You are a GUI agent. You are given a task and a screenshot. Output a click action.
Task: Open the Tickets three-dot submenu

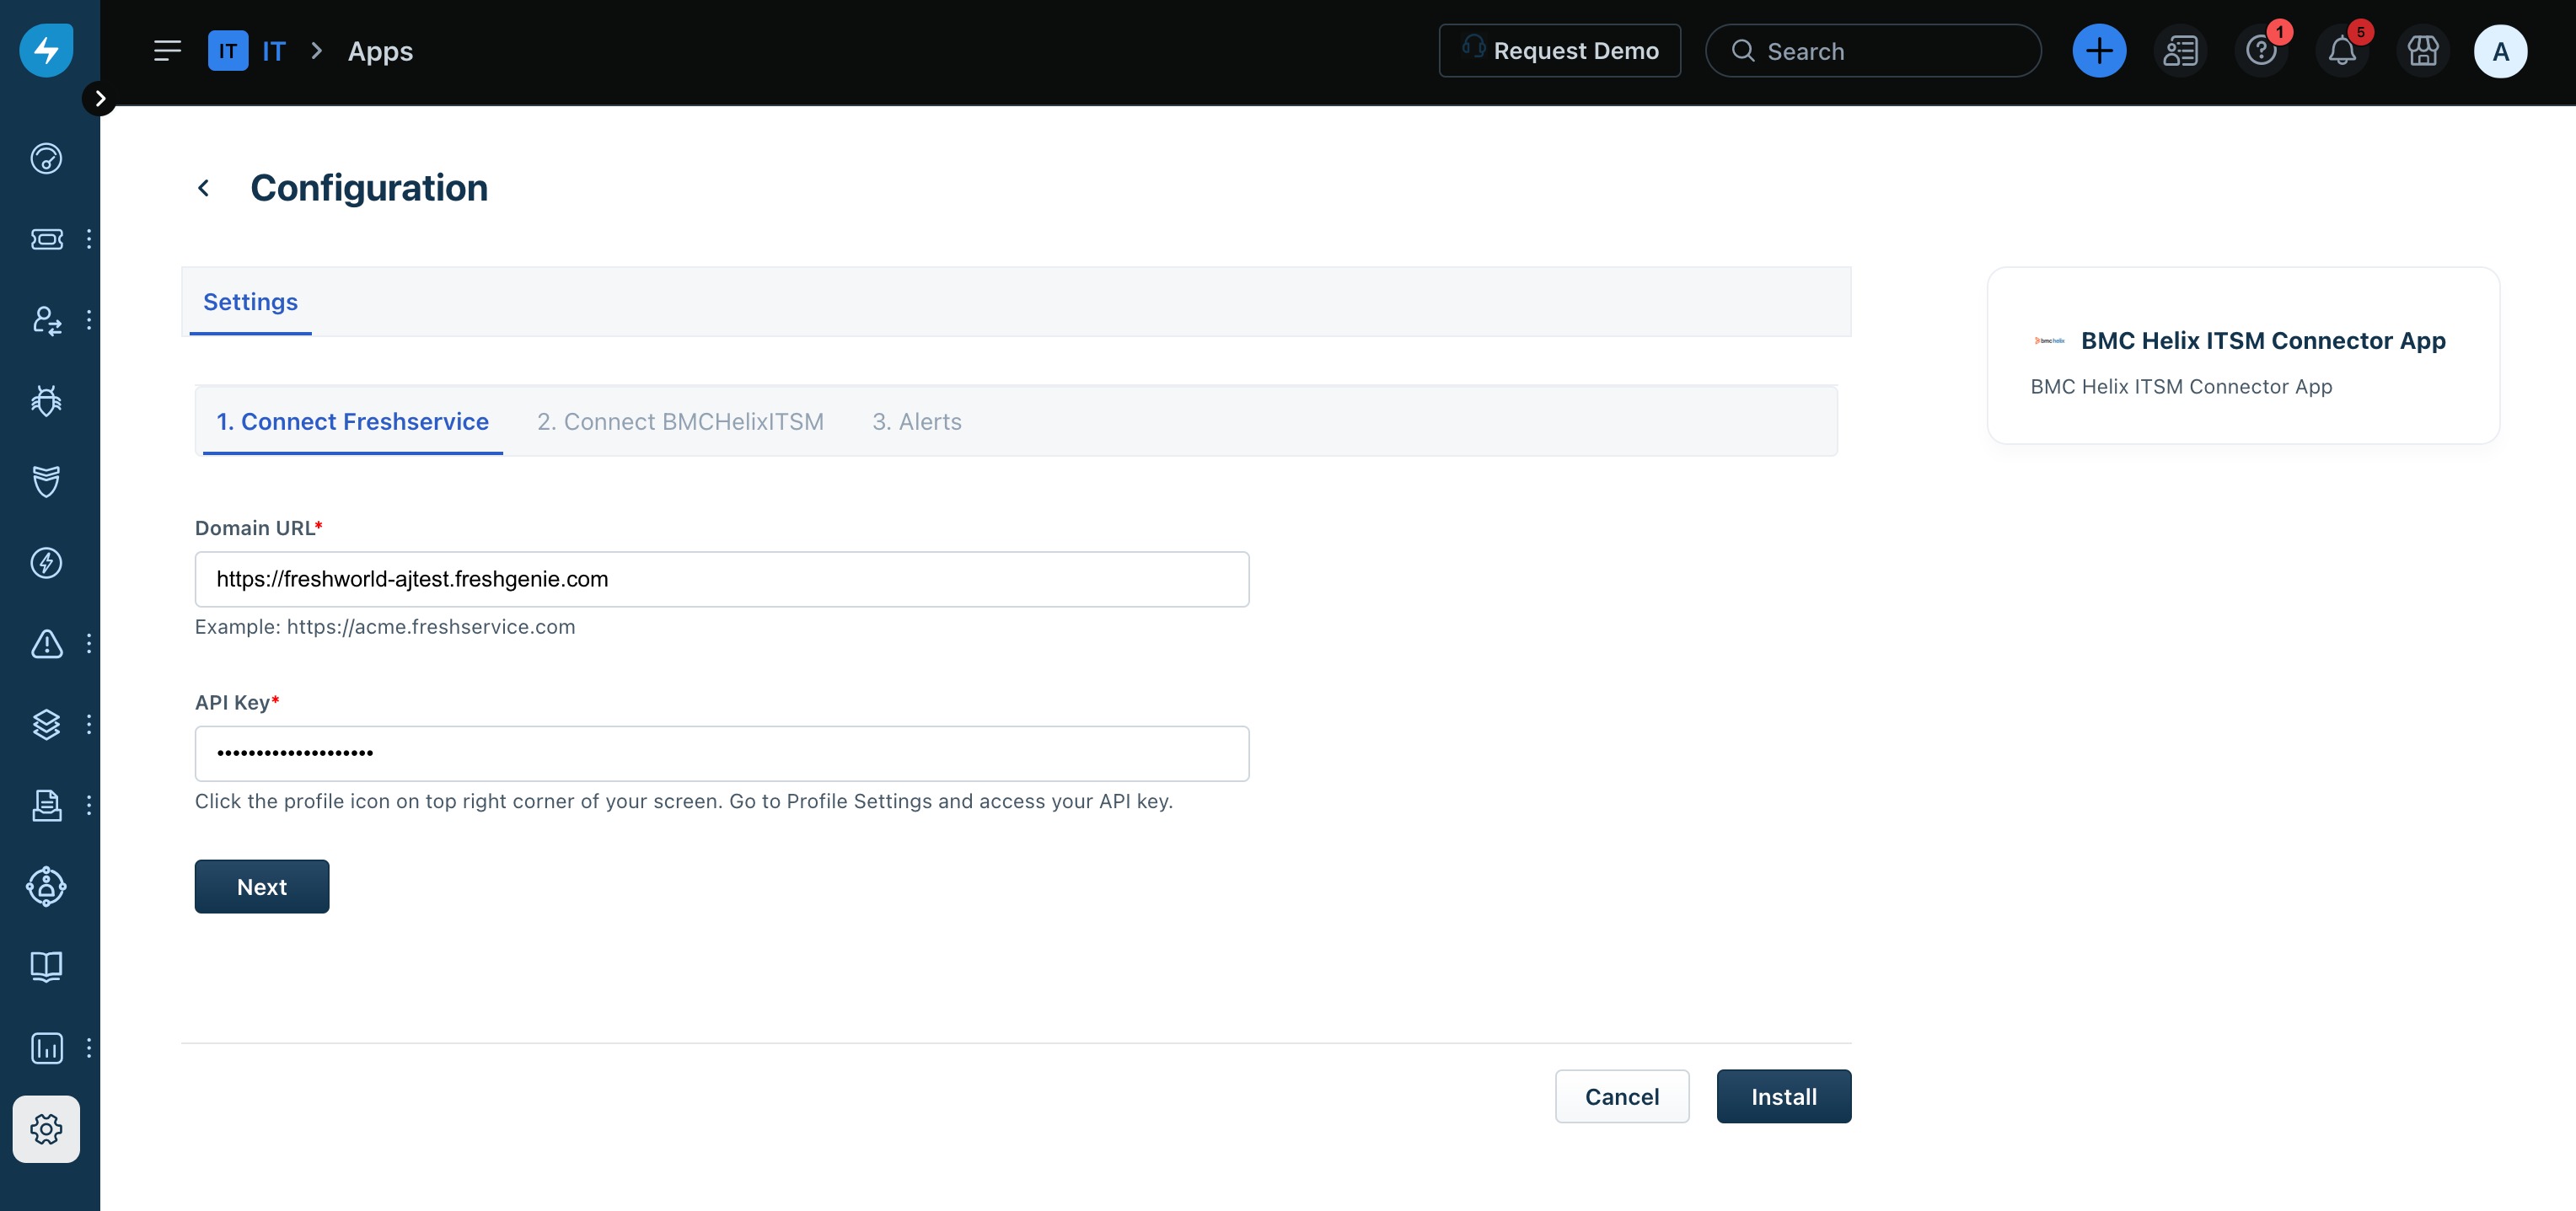point(89,239)
